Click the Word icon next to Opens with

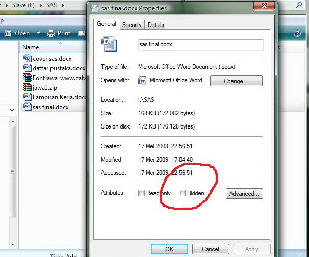pyautogui.click(x=142, y=81)
